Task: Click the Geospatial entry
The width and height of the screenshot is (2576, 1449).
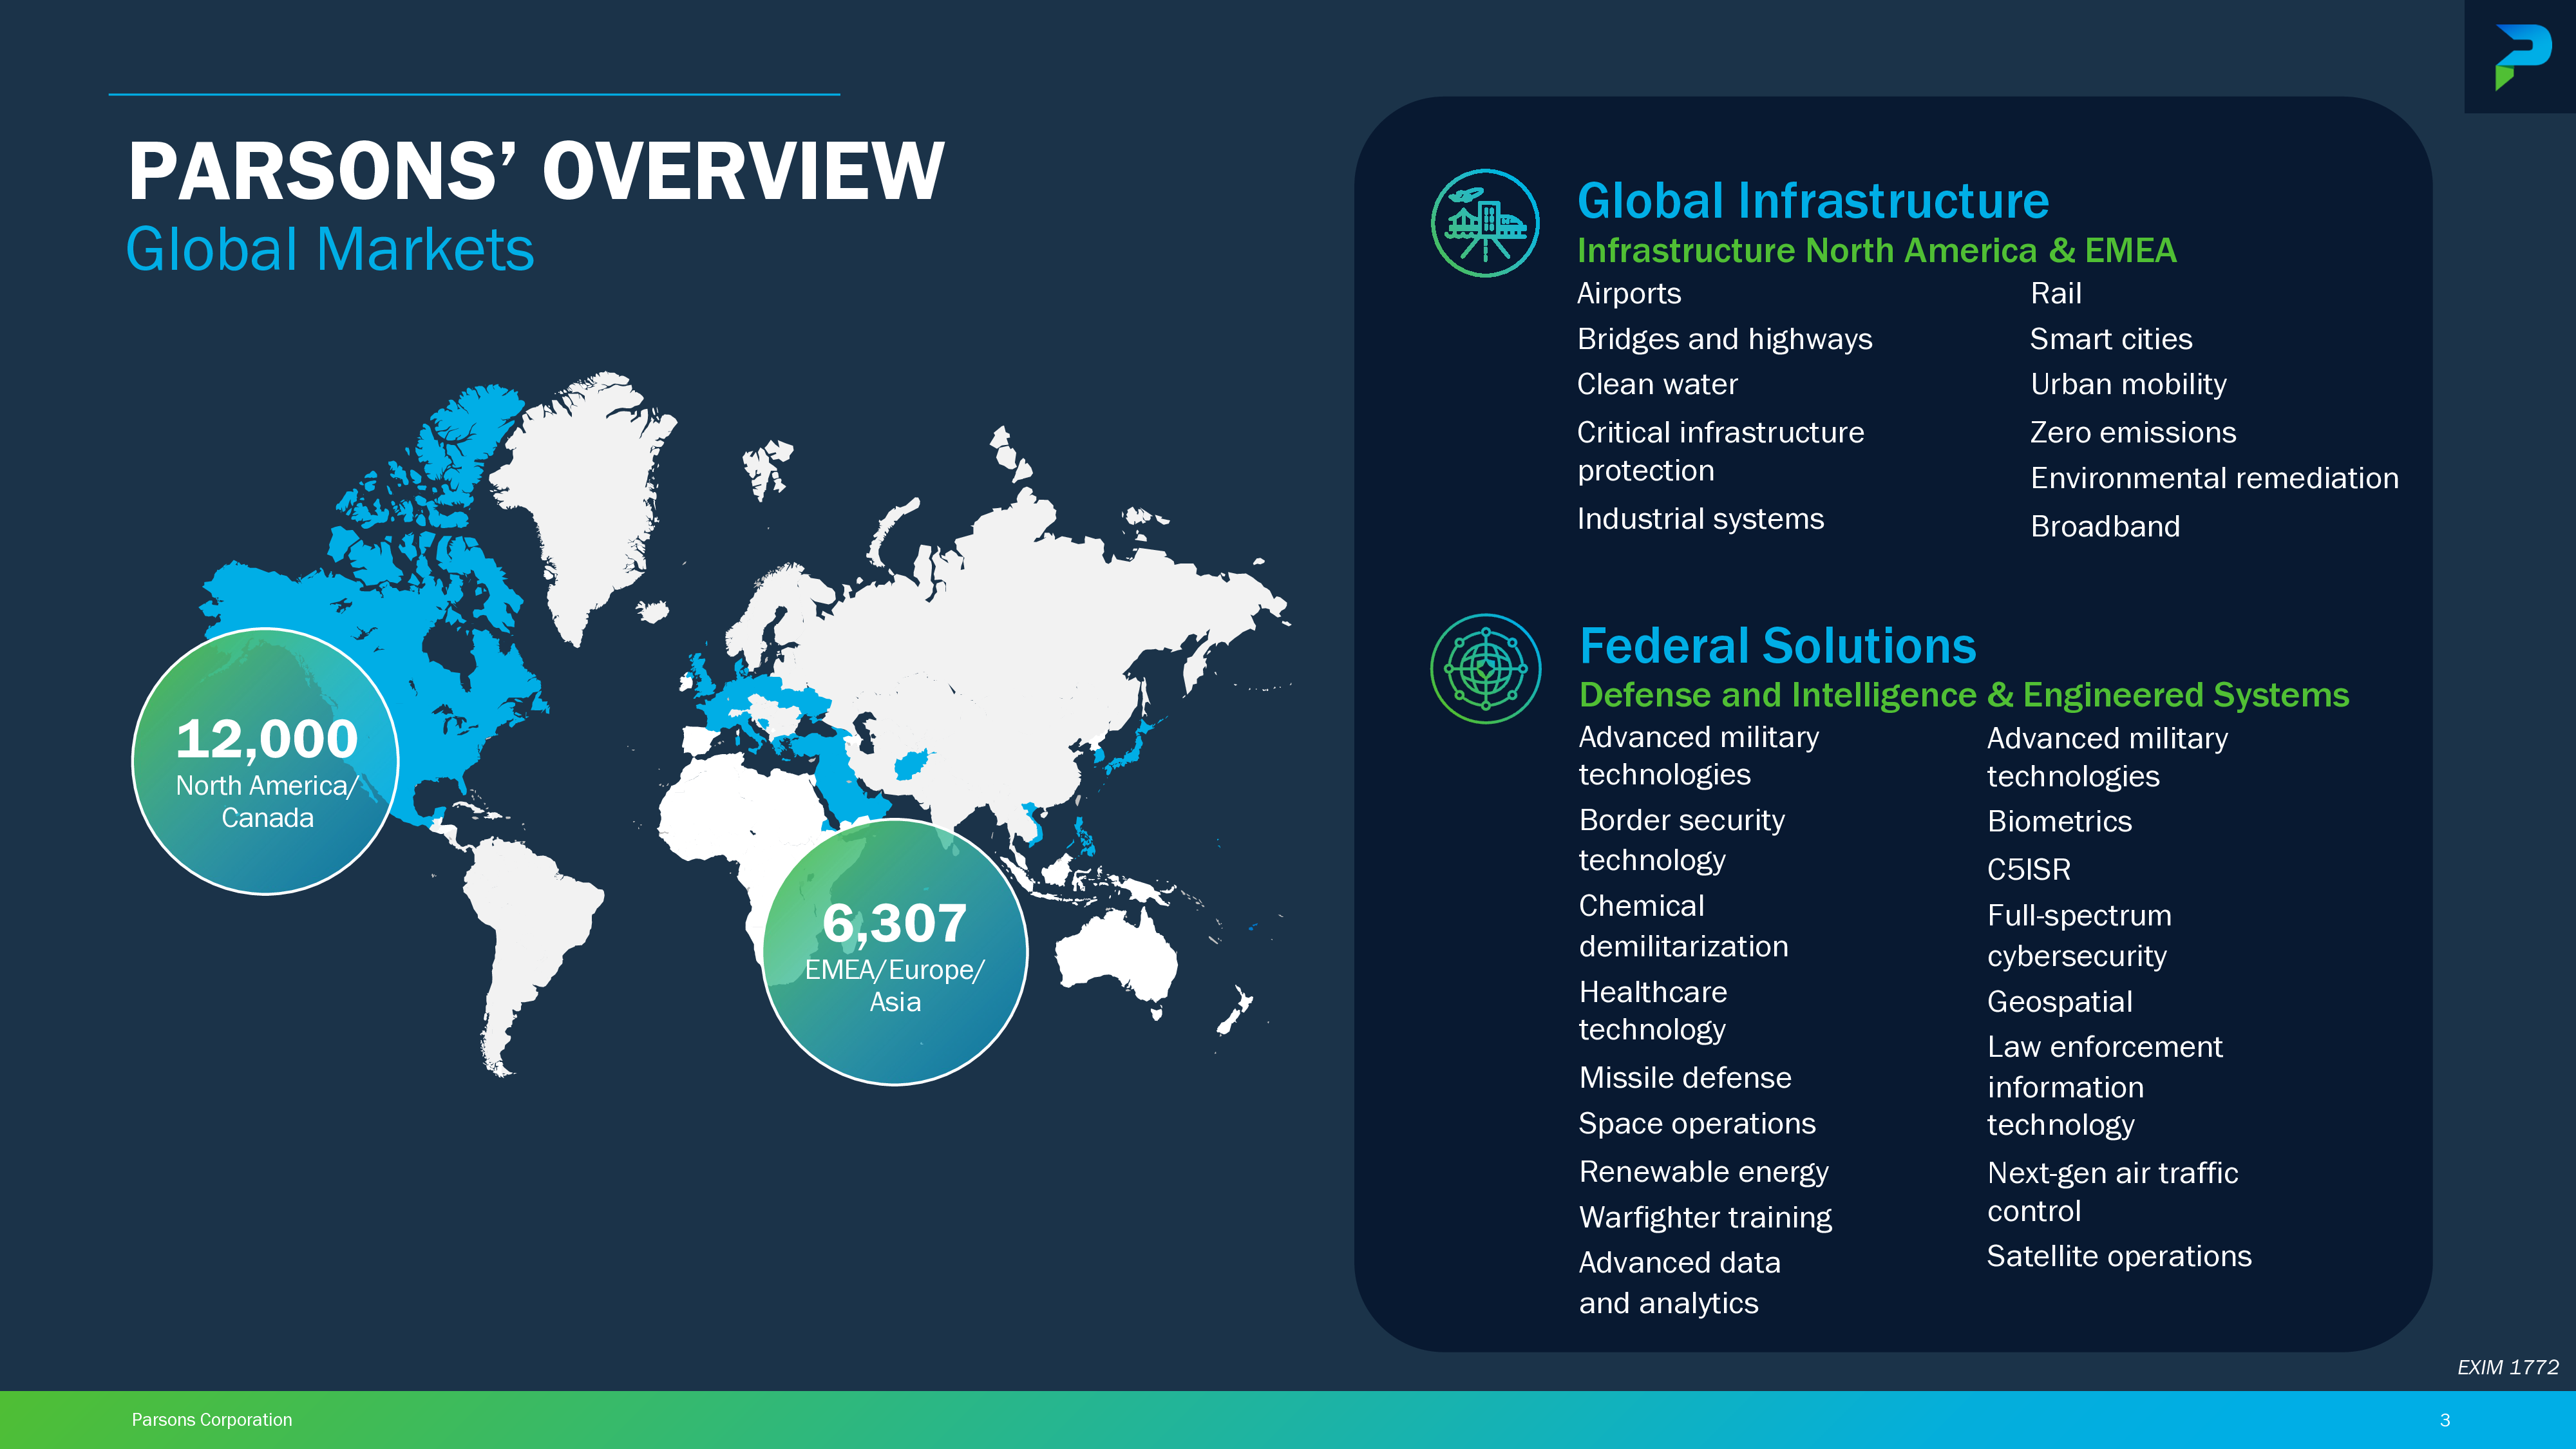Action: point(2059,1002)
